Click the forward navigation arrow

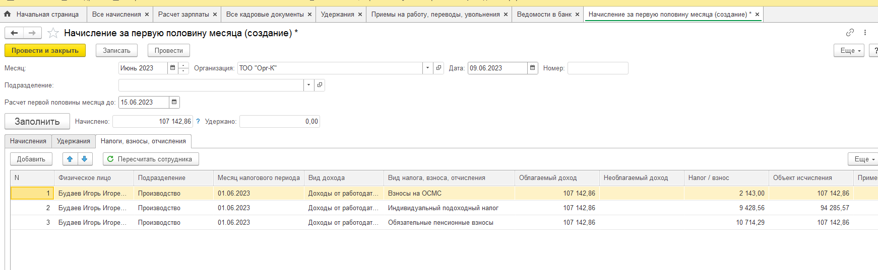tap(32, 33)
